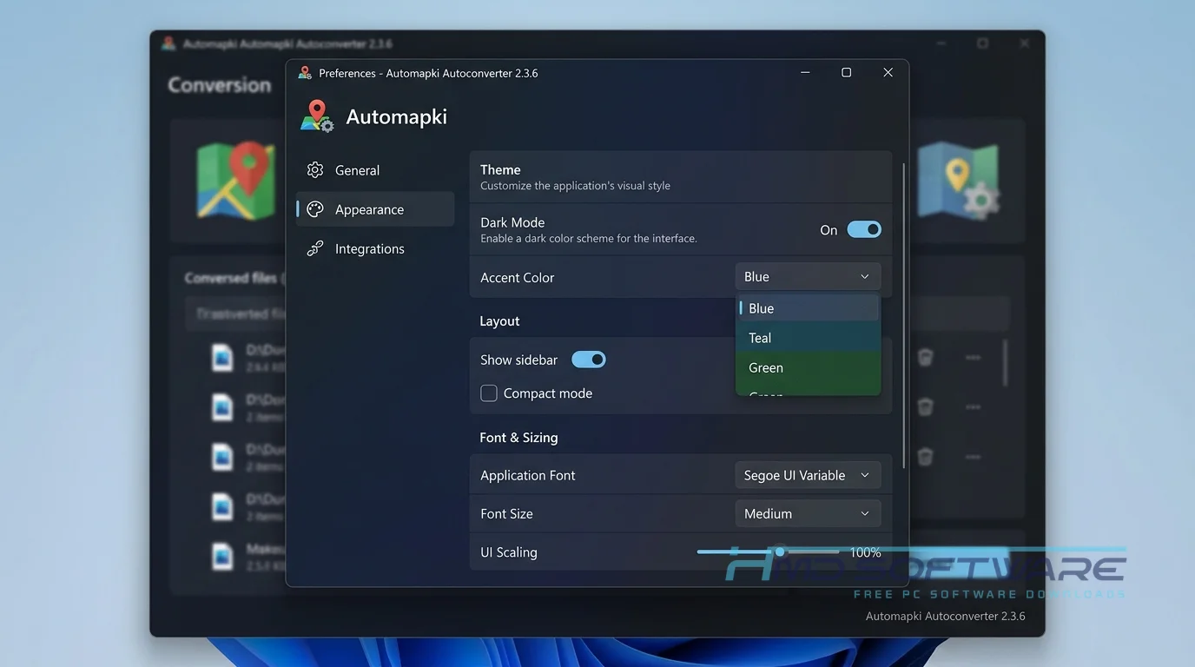Screen dimensions: 1195x667
Task: Click the Layout section heading
Action: pyautogui.click(x=499, y=320)
